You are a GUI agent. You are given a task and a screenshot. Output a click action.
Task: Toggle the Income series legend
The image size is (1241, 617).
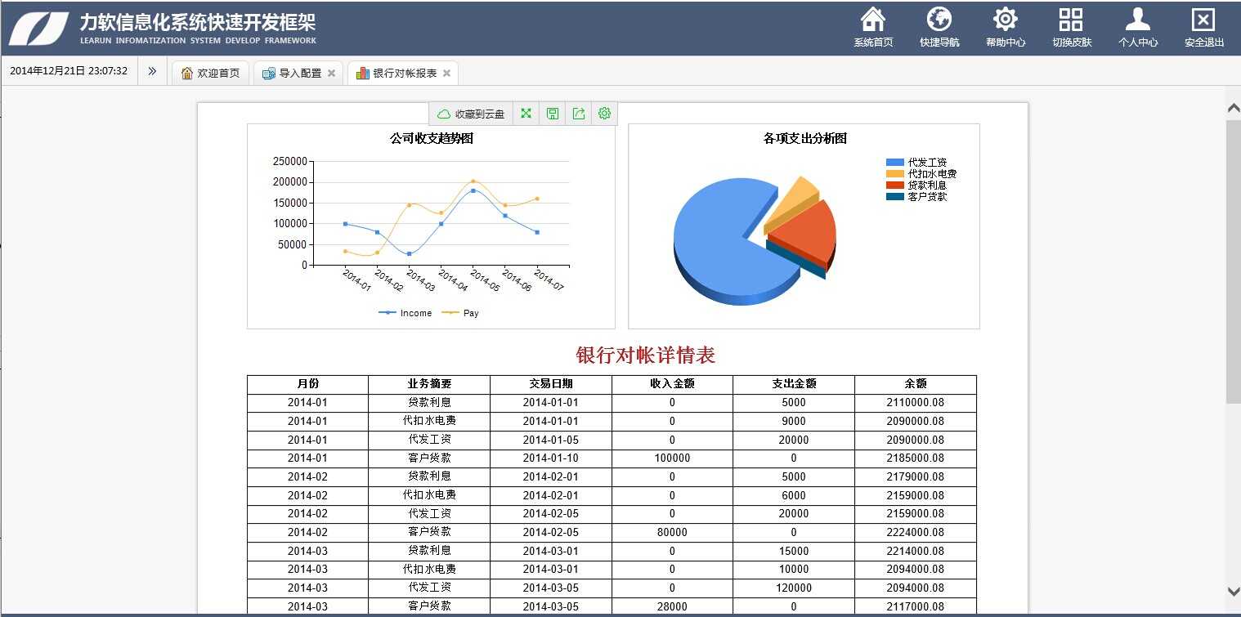pos(405,313)
